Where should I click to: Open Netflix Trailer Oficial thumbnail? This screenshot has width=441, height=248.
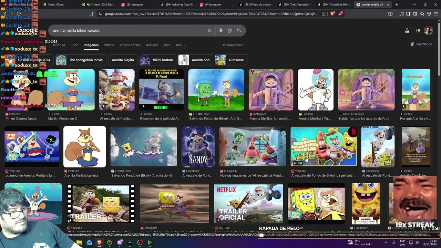coord(248,204)
